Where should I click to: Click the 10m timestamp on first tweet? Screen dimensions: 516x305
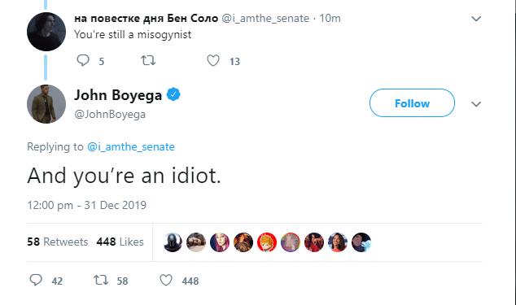pyautogui.click(x=330, y=18)
